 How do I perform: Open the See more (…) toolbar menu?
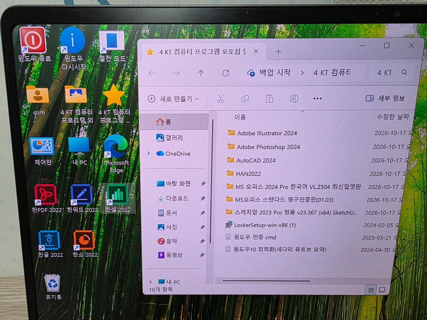(x=318, y=99)
